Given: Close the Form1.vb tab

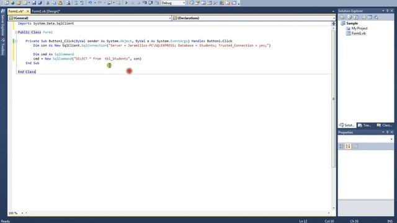Looking at the screenshot, I should (27, 11).
